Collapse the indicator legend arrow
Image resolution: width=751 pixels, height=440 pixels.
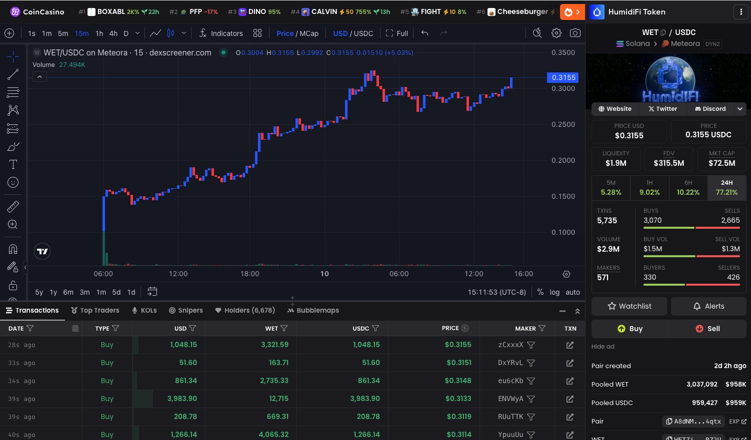point(39,77)
